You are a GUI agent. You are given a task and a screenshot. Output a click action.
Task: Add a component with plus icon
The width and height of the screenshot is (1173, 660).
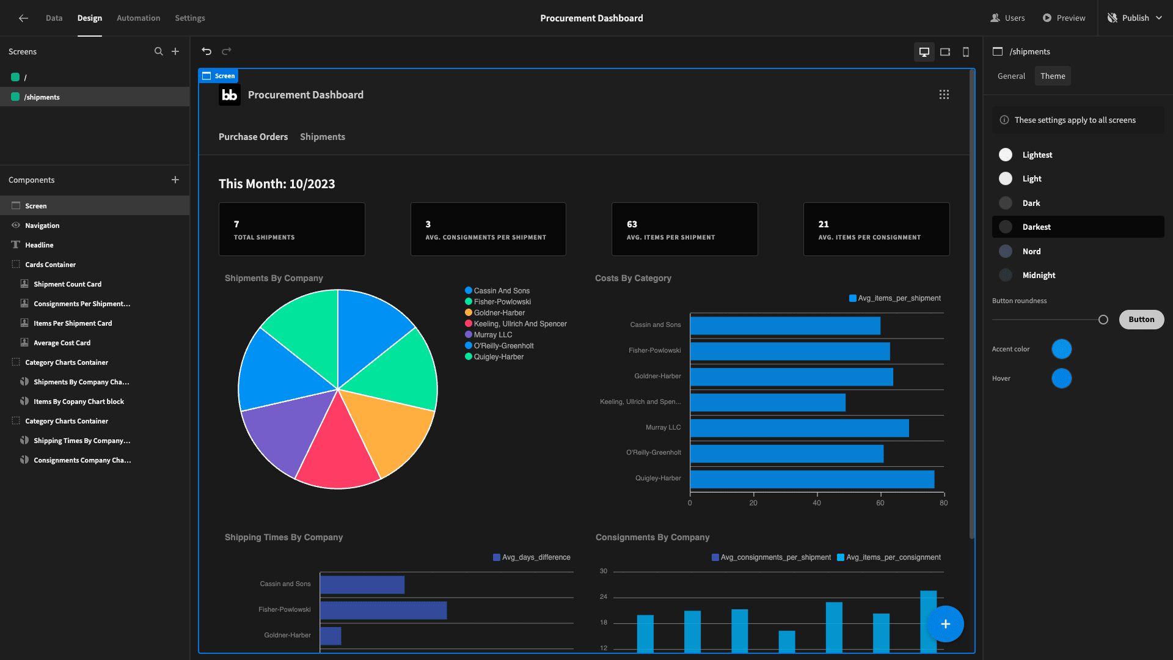coord(175,180)
